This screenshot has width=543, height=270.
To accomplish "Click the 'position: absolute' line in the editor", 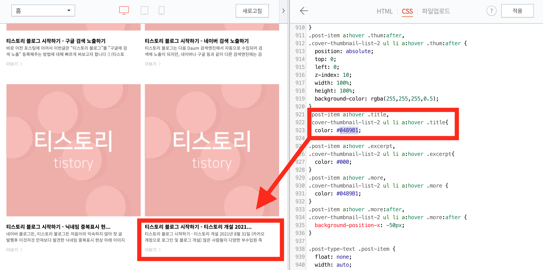I will 344,51.
